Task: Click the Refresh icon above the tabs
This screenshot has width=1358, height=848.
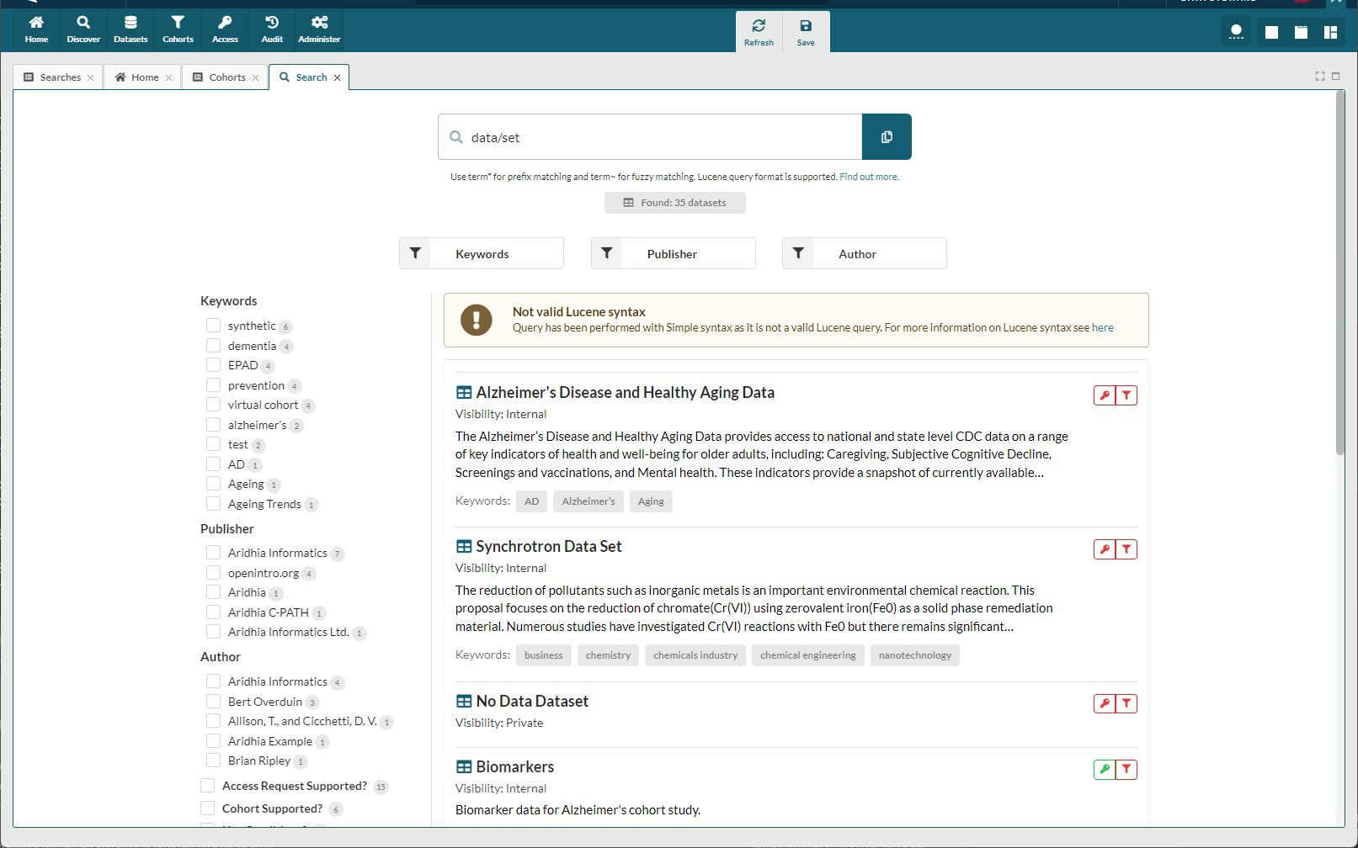Action: 758,31
